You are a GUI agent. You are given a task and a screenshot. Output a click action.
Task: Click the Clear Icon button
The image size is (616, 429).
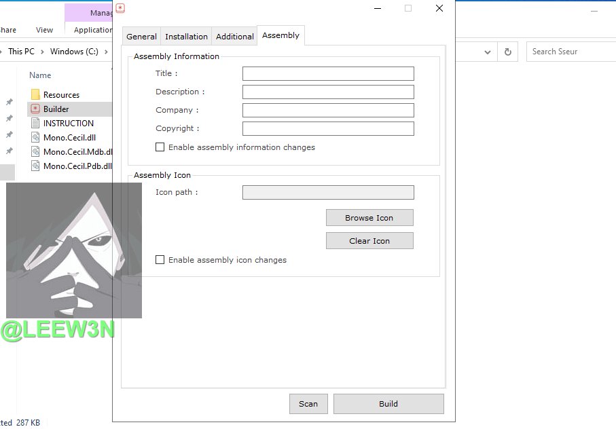click(x=369, y=241)
